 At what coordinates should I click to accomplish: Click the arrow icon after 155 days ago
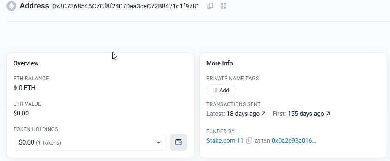328,114
